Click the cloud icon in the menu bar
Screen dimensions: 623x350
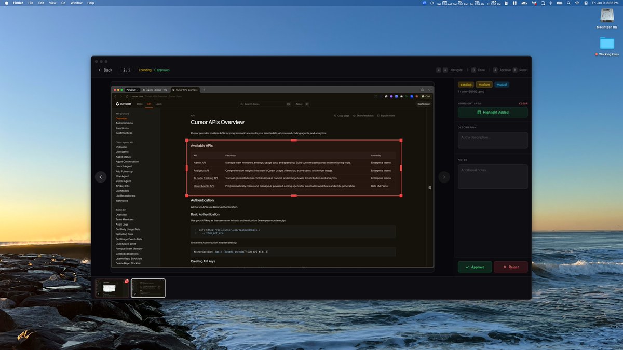[x=524, y=3]
